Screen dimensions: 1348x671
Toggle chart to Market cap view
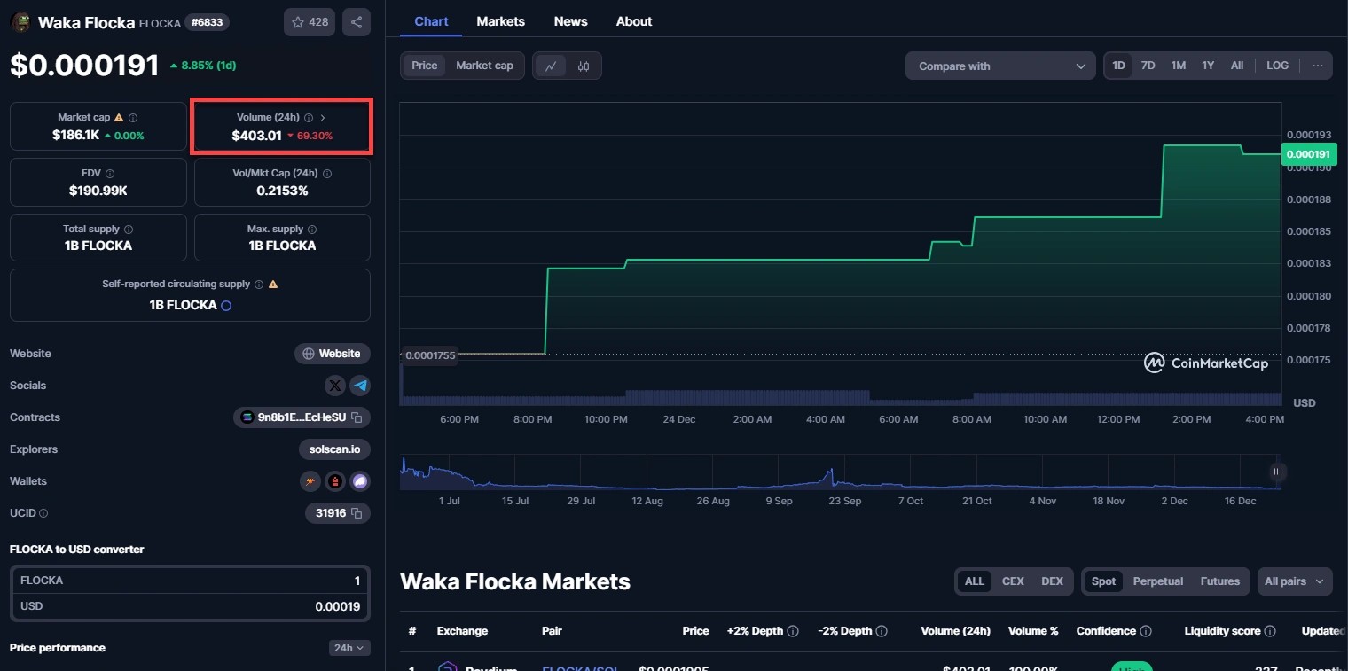484,66
